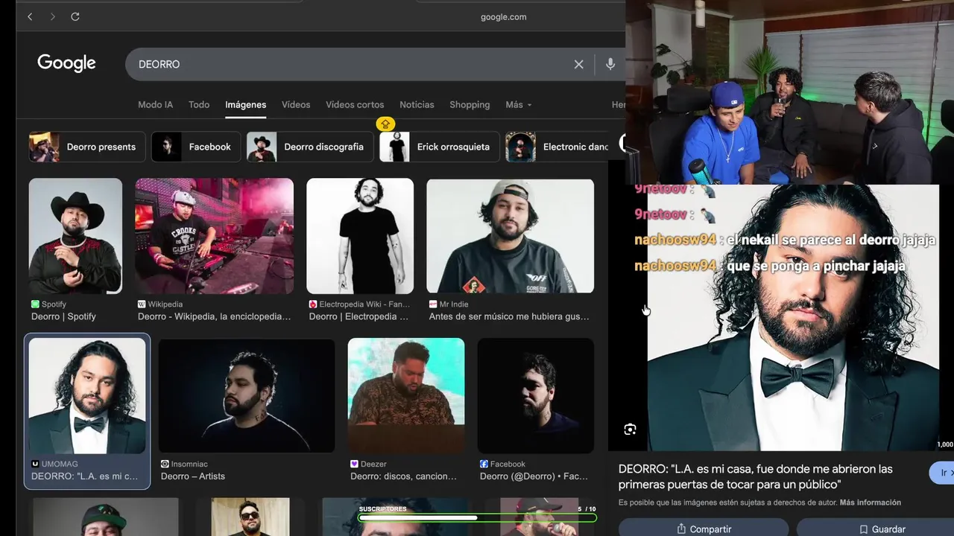Click the Deorro | Spotify caption
The height and width of the screenshot is (536, 954).
point(63,316)
